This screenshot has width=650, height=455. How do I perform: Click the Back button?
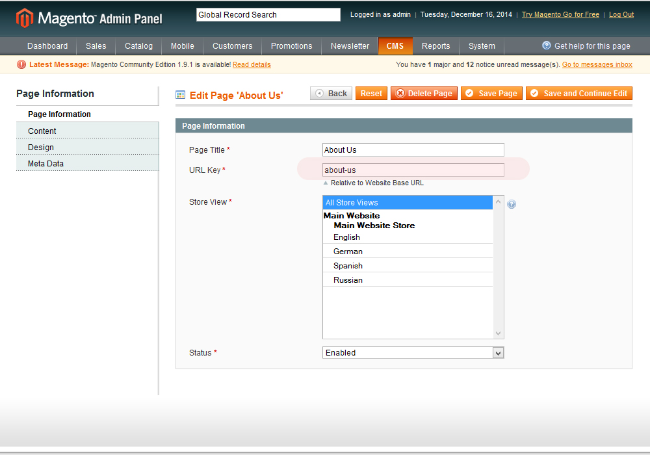tap(331, 93)
